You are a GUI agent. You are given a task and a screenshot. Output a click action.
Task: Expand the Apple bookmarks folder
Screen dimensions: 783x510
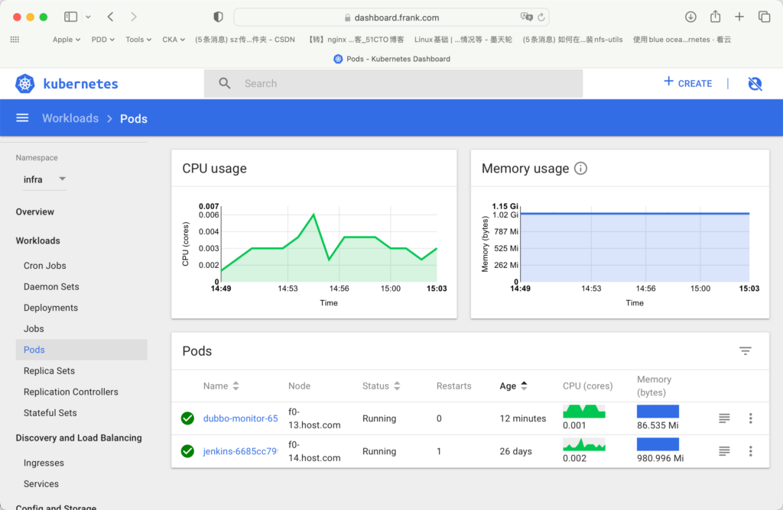(67, 40)
